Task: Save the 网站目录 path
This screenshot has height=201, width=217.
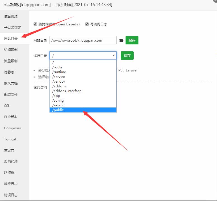Action: 132,40
